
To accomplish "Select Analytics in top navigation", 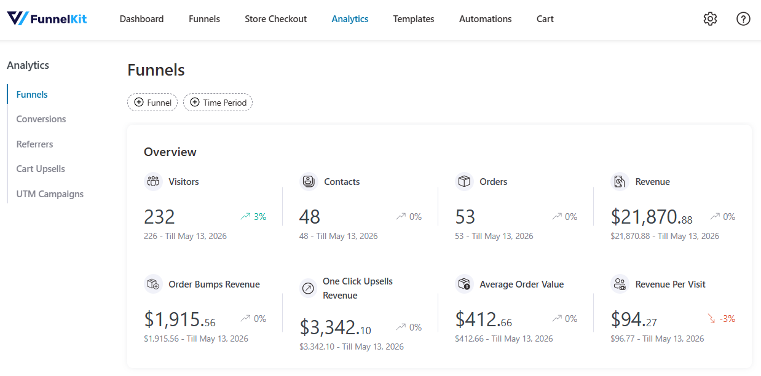I will (x=350, y=19).
